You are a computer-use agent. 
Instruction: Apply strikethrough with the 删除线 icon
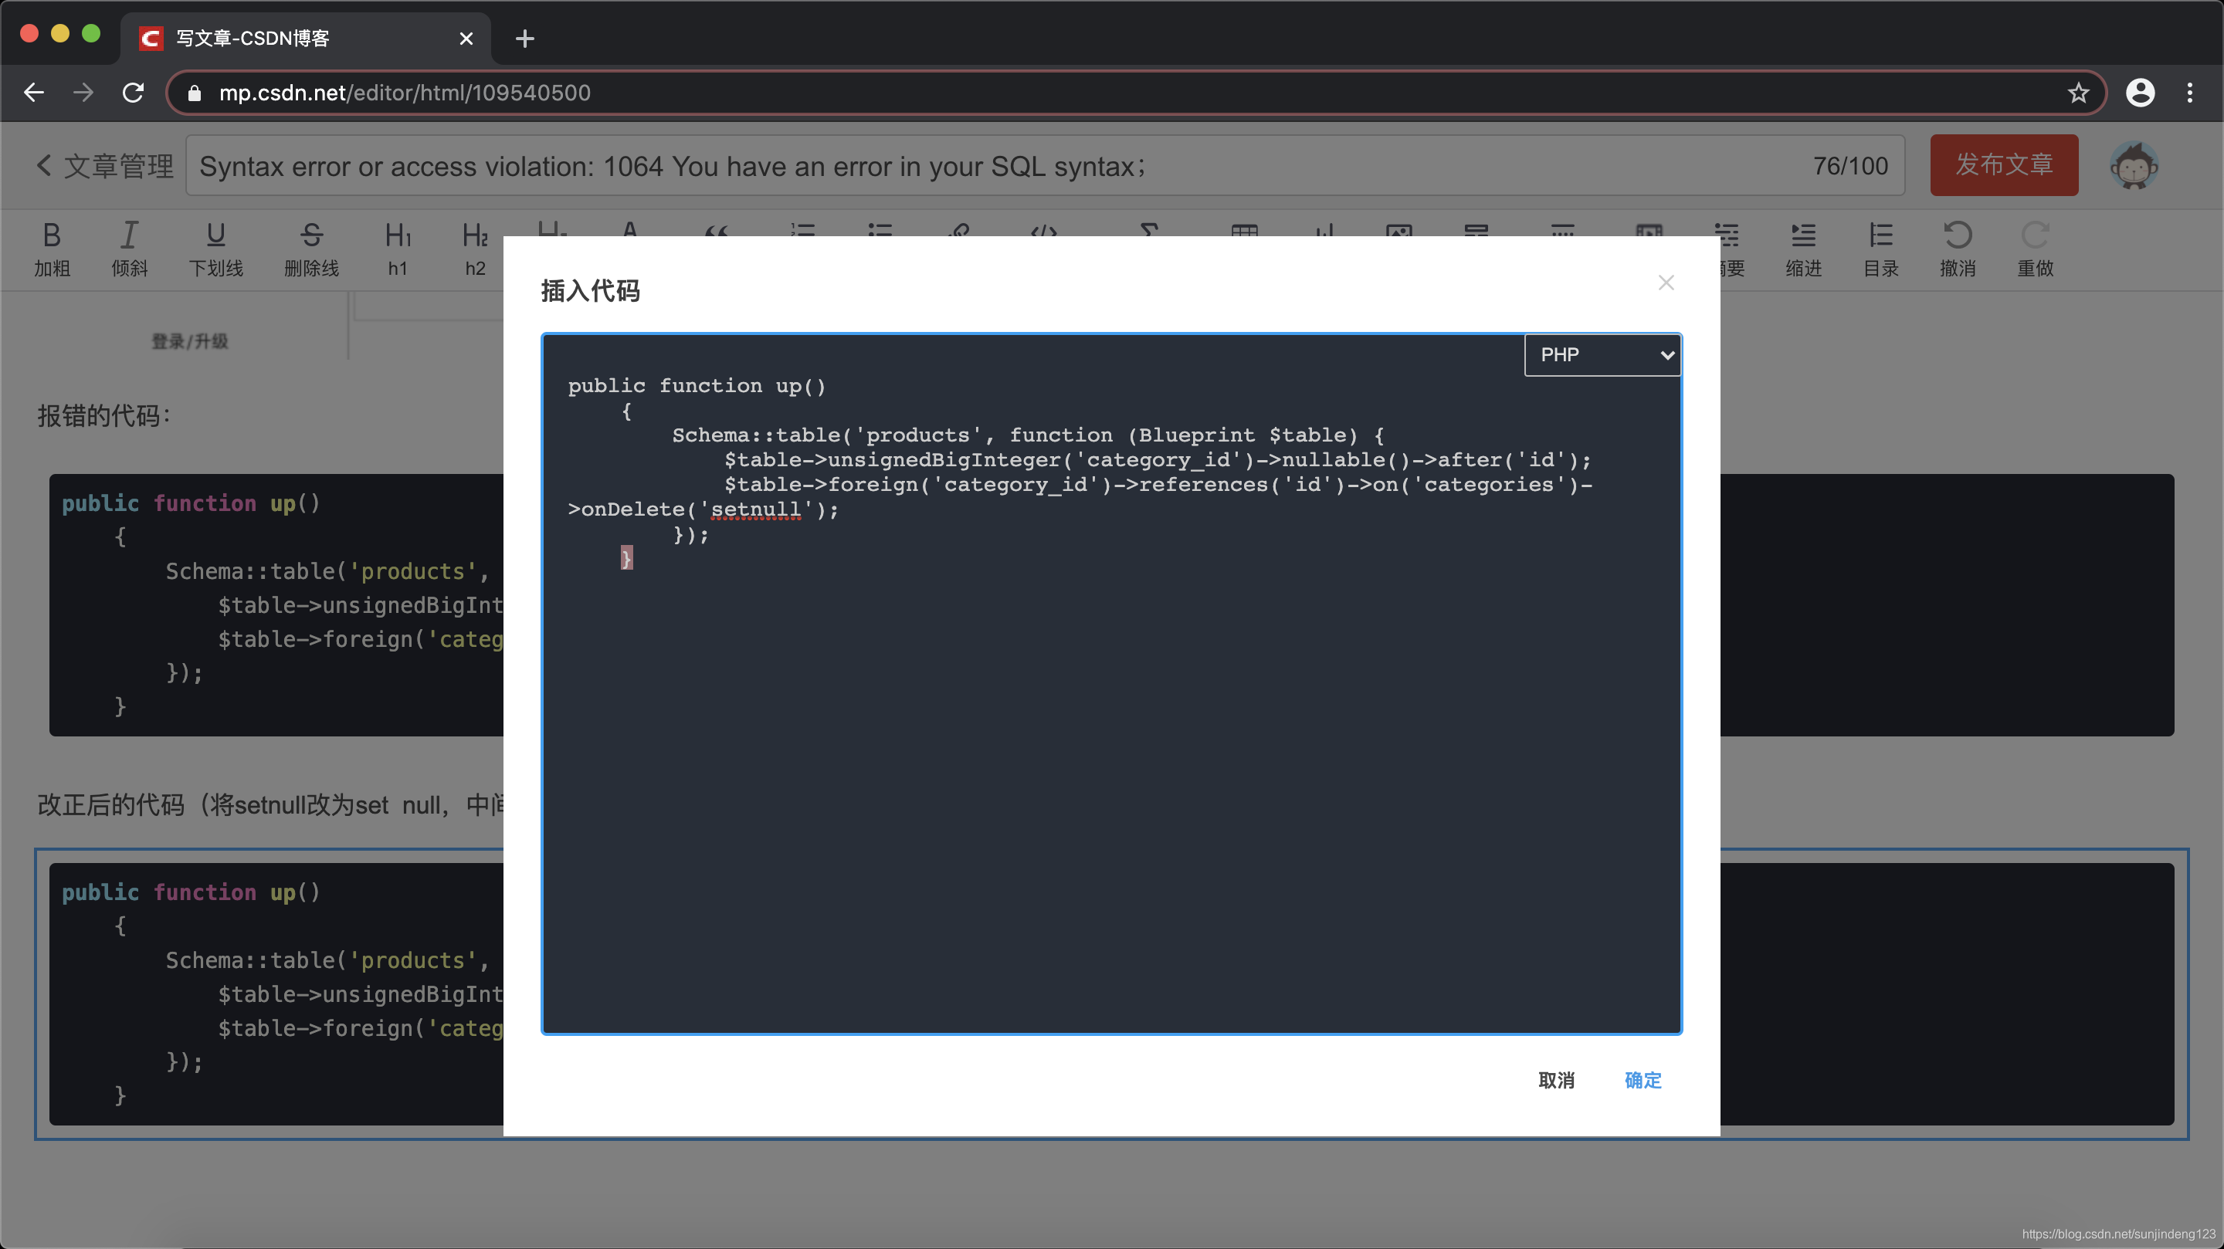312,248
